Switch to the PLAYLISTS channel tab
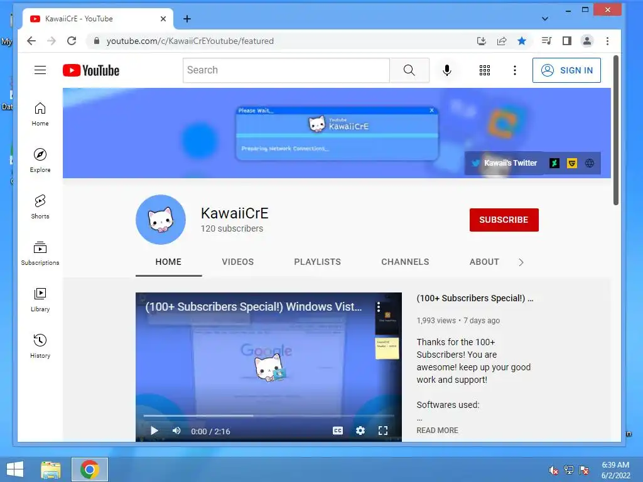The height and width of the screenshot is (482, 643). pos(317,262)
